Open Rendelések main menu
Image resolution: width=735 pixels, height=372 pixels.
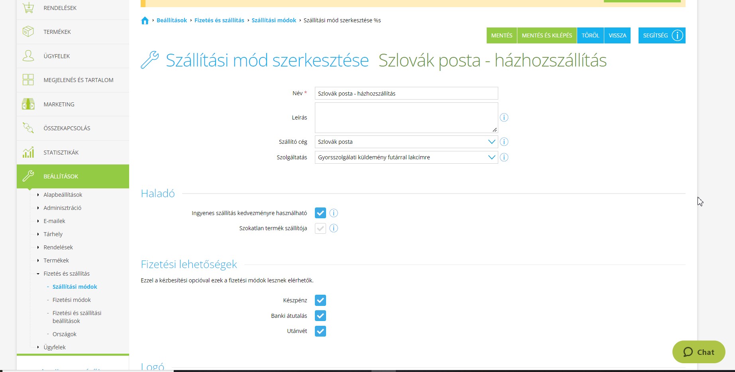point(73,8)
